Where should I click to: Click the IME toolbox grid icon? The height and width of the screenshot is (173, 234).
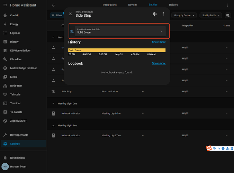click(232, 148)
